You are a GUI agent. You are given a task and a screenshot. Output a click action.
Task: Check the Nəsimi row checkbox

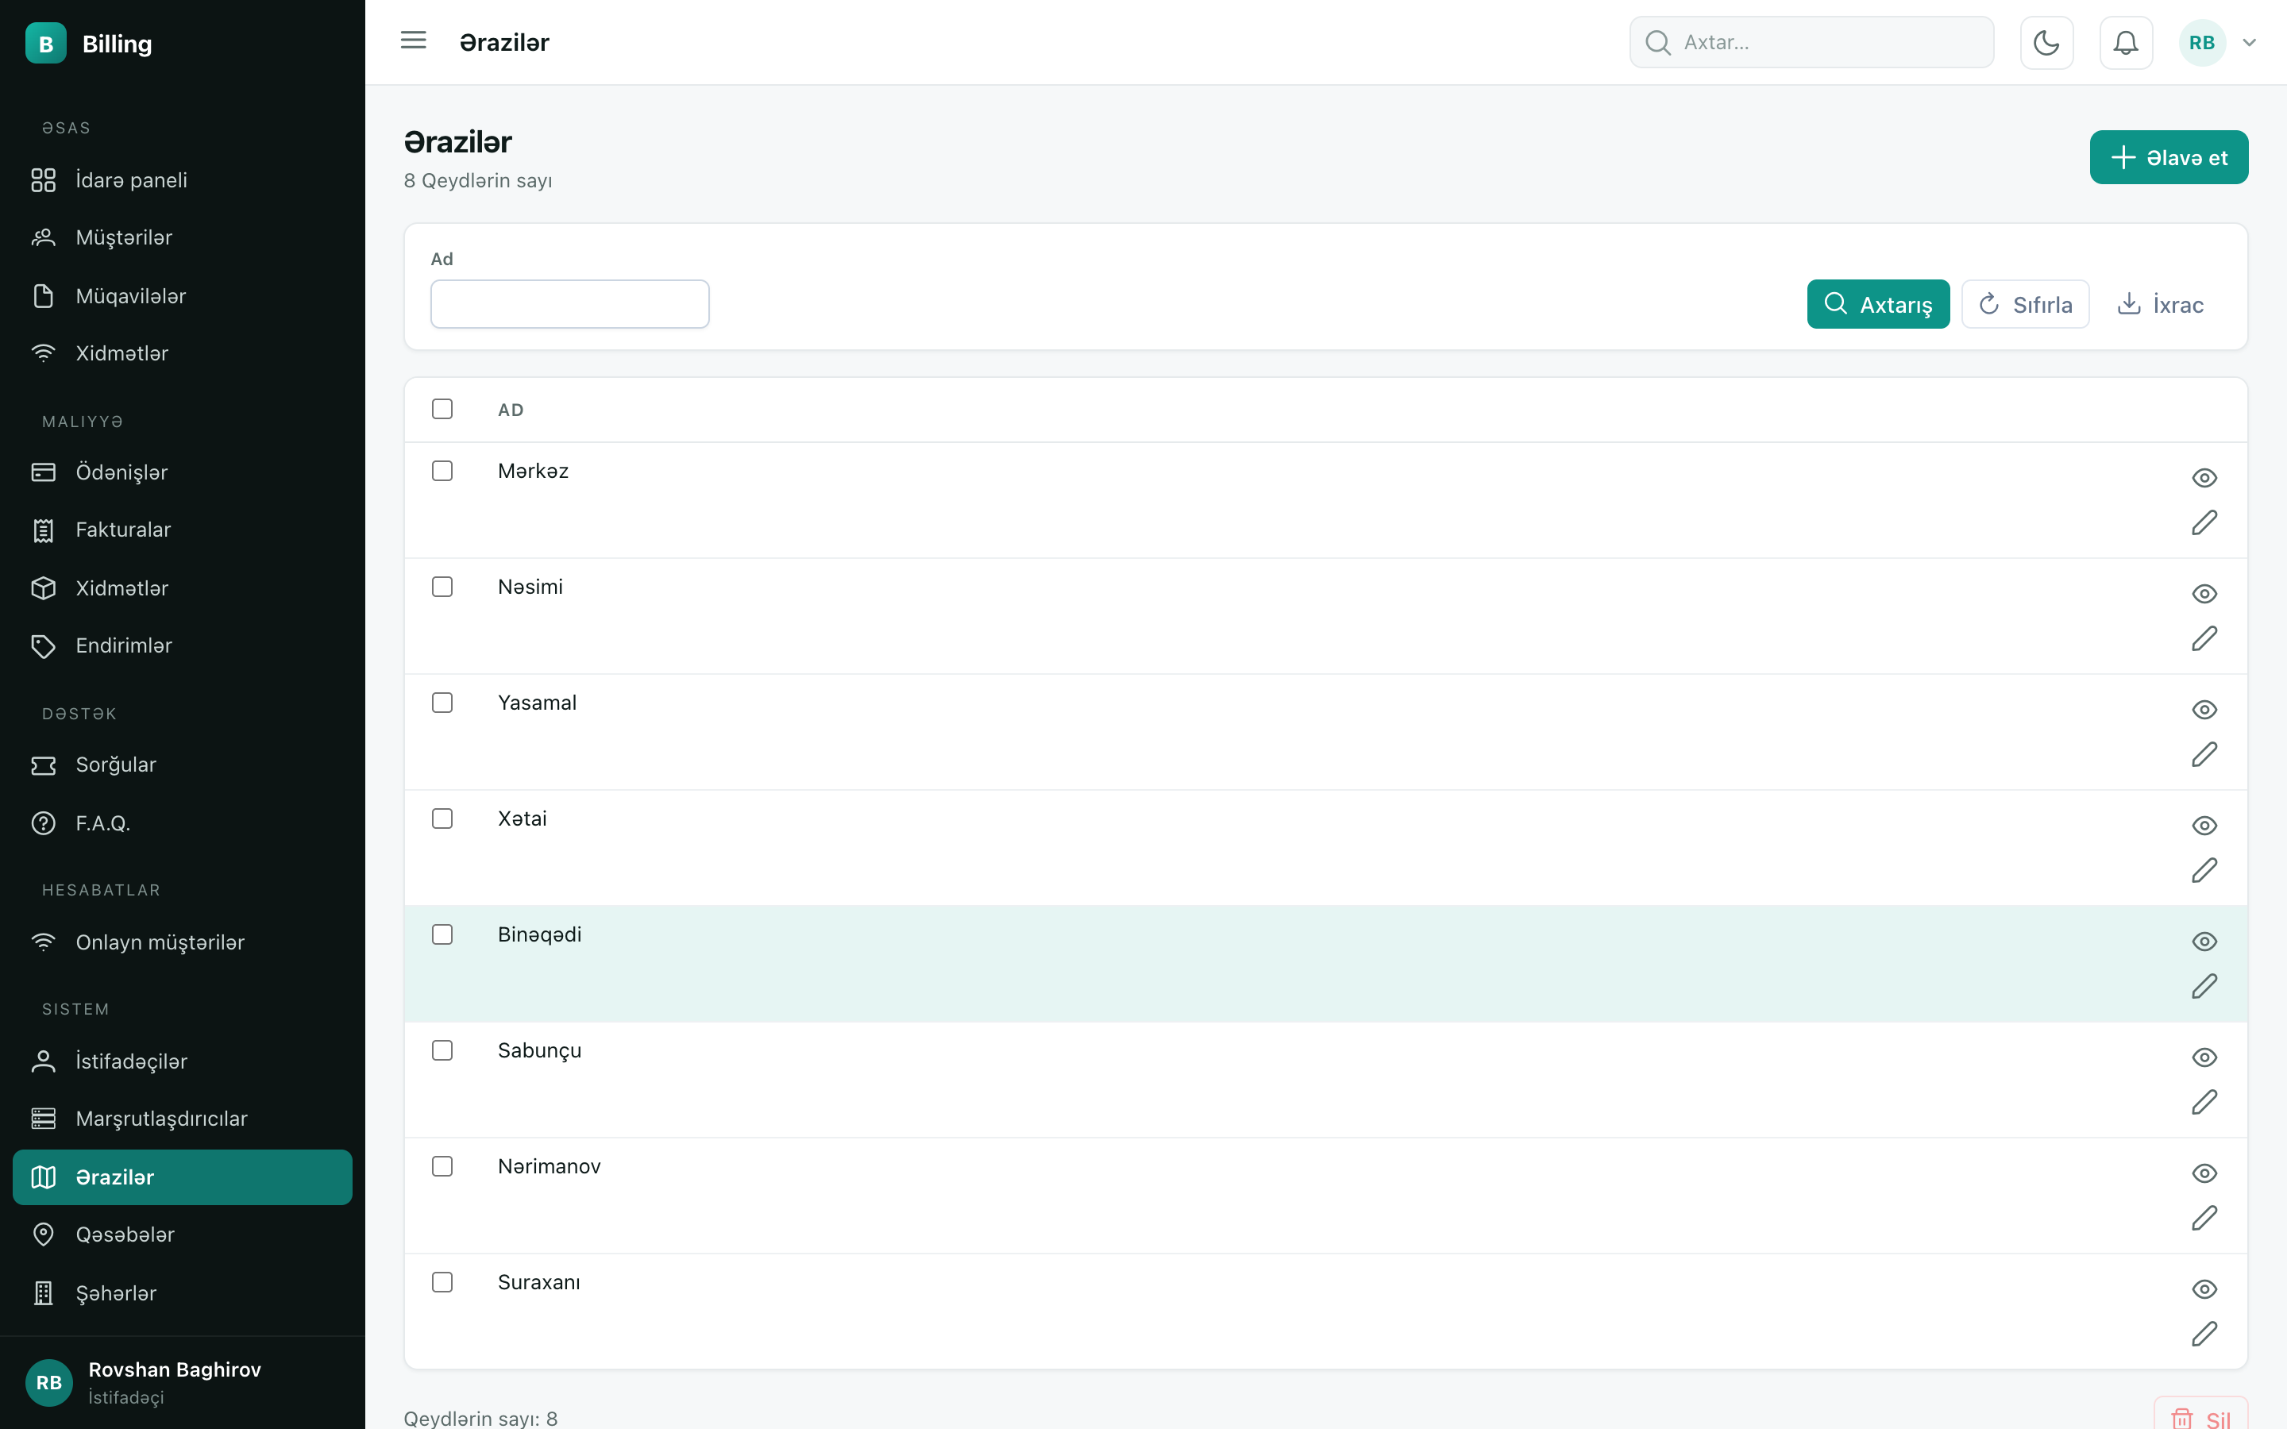[x=442, y=587]
